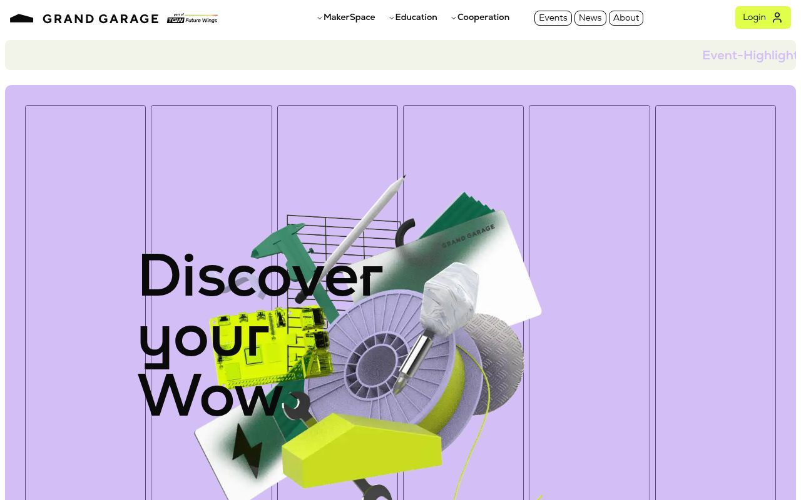The image size is (801, 500).
Task: Go to the Events page
Action: (553, 18)
